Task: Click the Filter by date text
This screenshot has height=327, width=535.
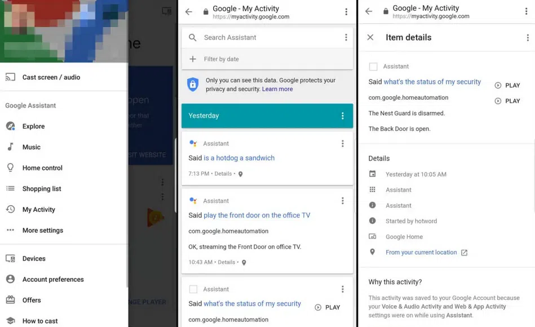Action: 222,59
